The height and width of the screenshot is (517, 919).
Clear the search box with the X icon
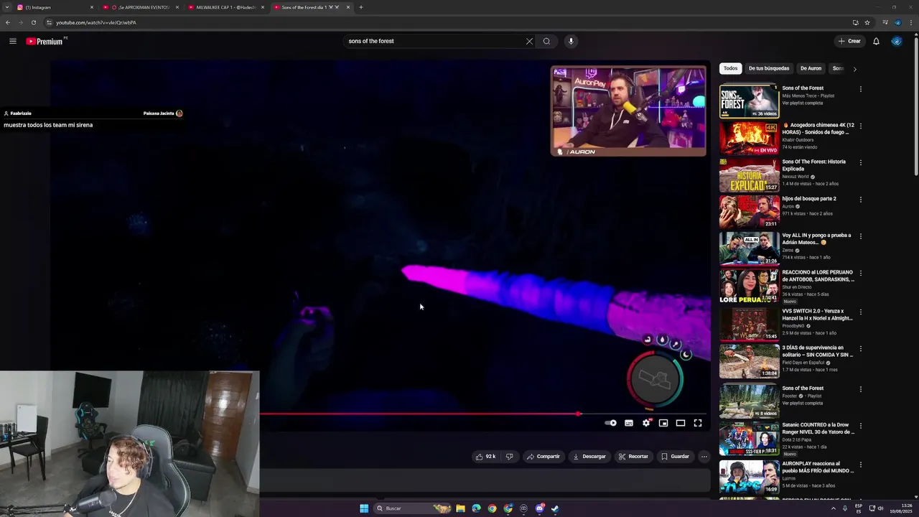529,41
